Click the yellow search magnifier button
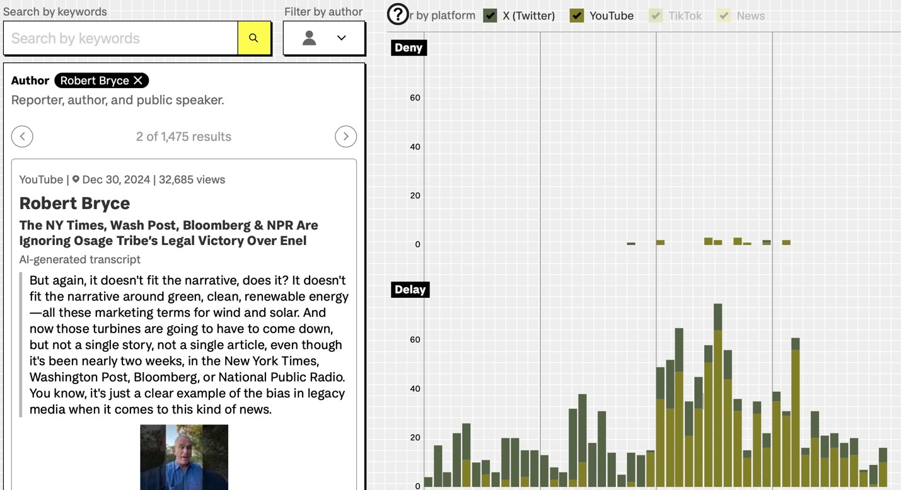 click(253, 38)
